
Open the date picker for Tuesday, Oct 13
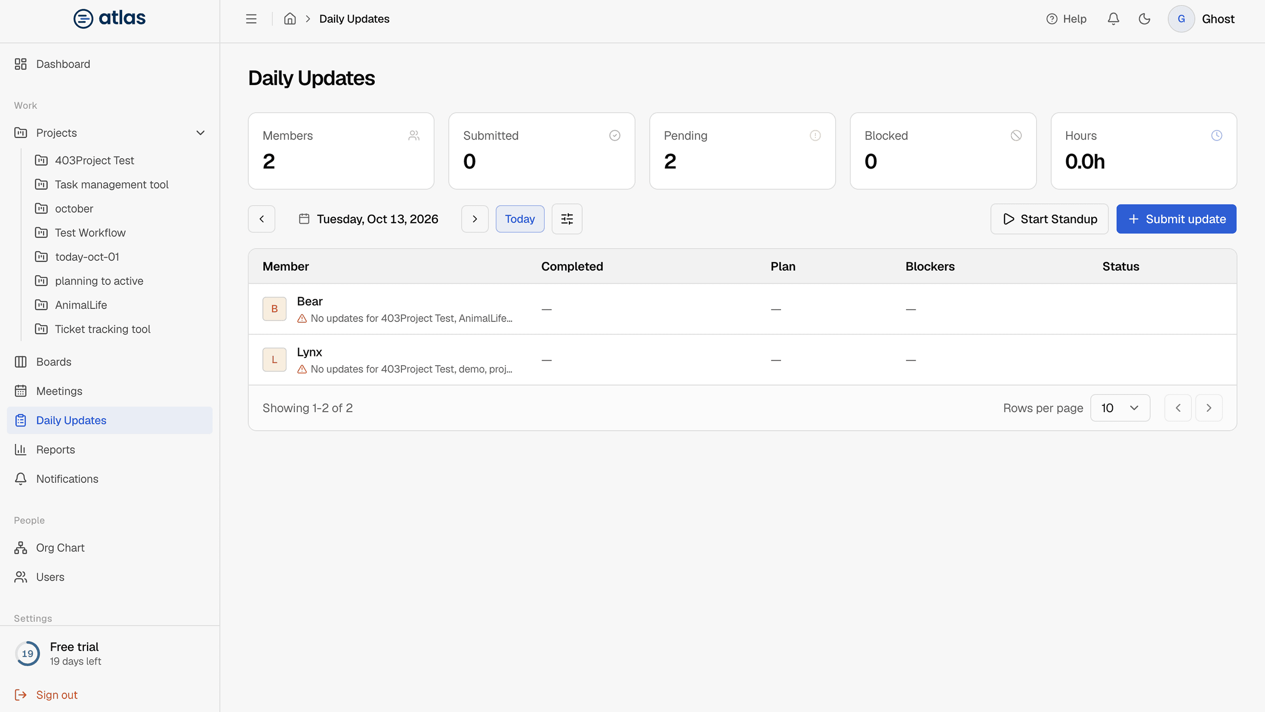[x=369, y=219]
